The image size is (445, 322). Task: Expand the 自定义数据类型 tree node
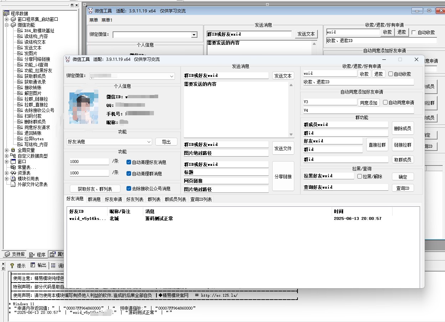6,156
